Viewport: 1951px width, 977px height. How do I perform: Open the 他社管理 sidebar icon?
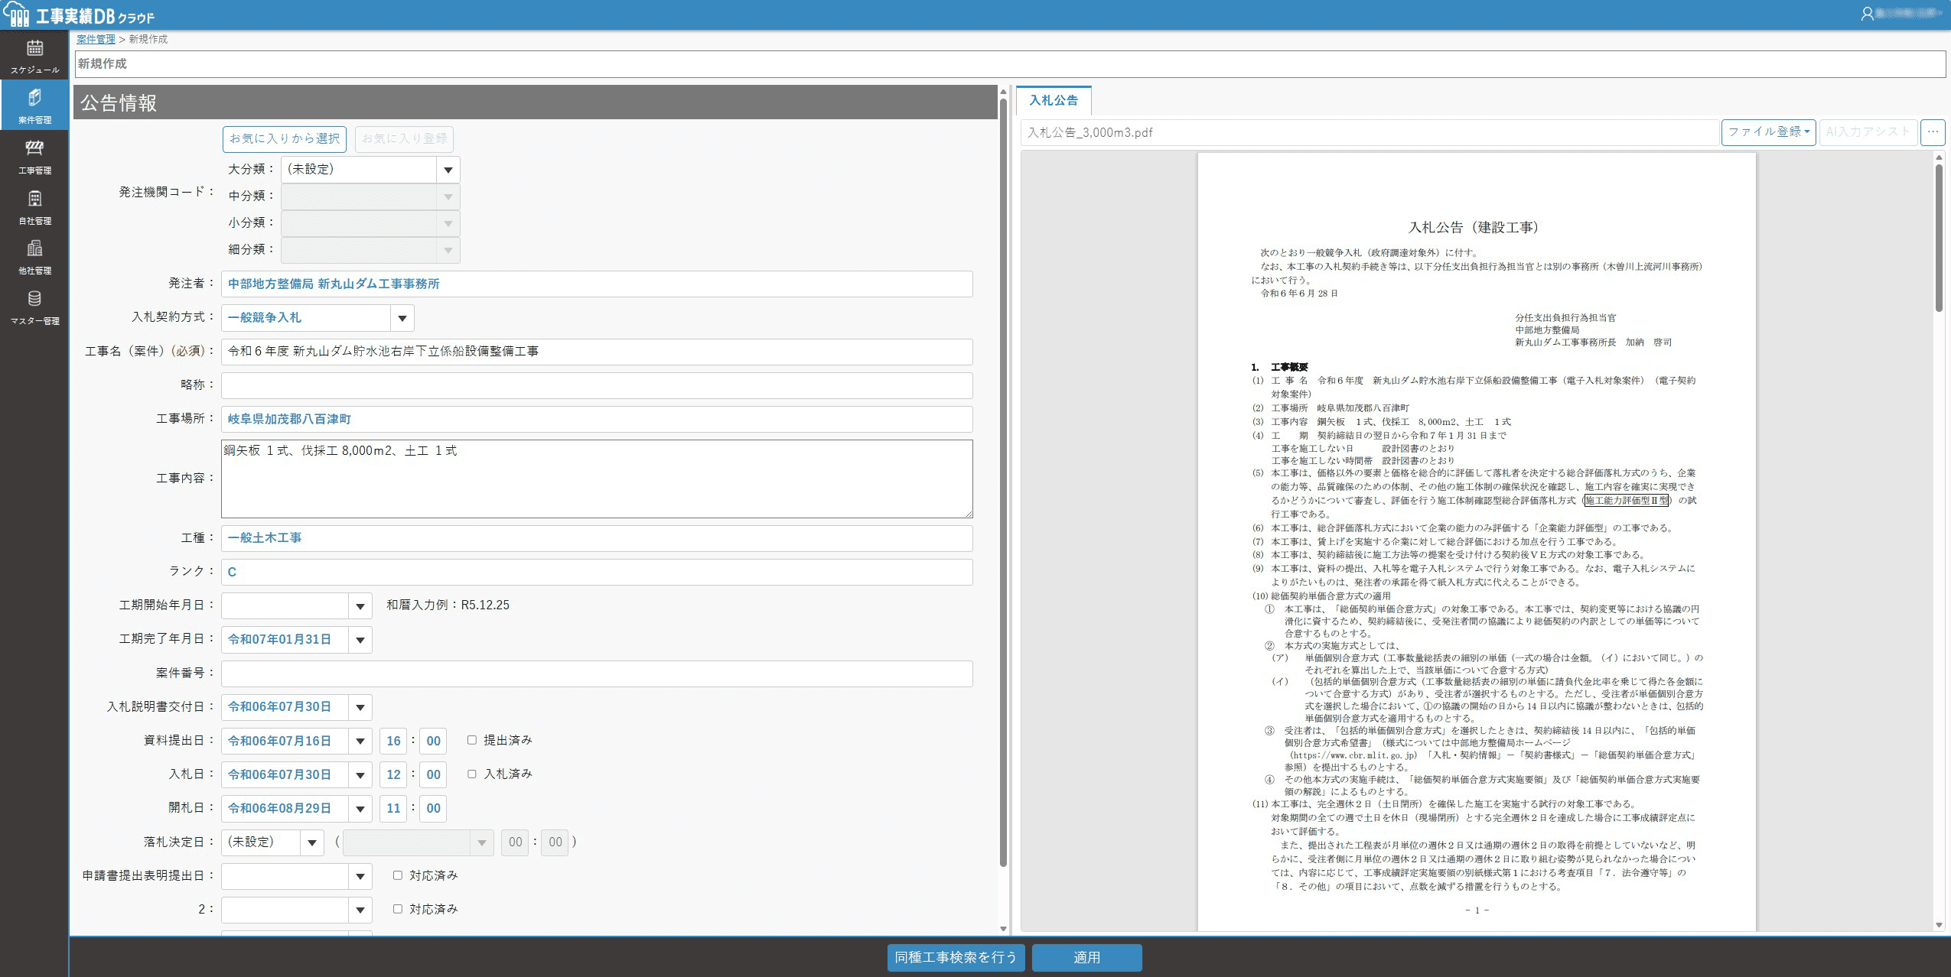pos(34,258)
